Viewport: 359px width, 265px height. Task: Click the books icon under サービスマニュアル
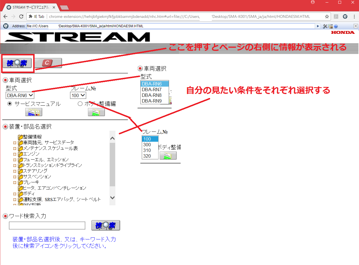[x=33, y=112]
